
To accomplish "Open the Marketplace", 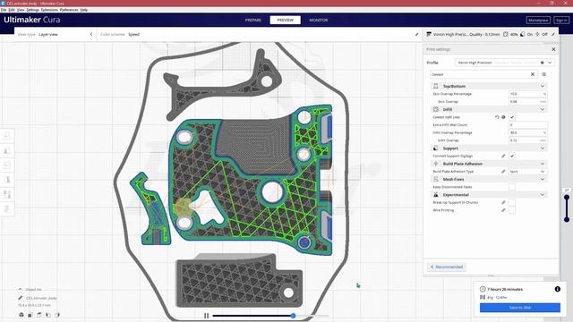I will point(538,21).
